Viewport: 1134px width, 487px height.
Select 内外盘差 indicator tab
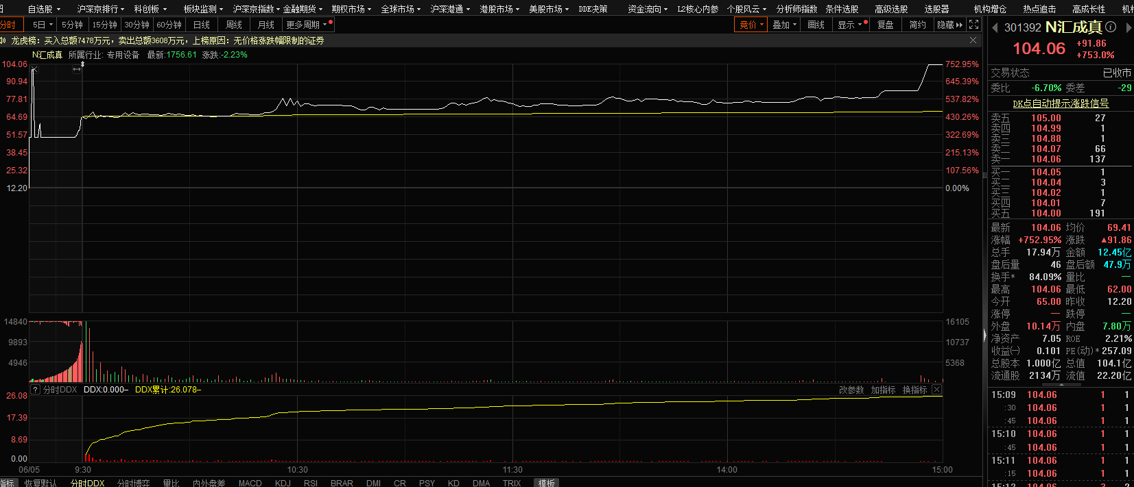[209, 483]
